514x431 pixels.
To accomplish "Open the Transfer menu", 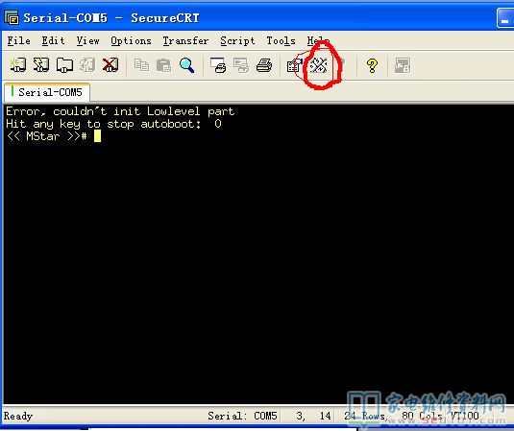I will [x=185, y=41].
